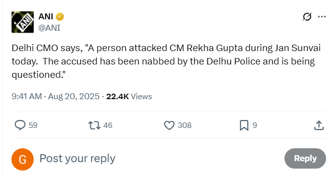Click the 46 reposts count
The height and width of the screenshot is (180, 336).
pyautogui.click(x=108, y=125)
